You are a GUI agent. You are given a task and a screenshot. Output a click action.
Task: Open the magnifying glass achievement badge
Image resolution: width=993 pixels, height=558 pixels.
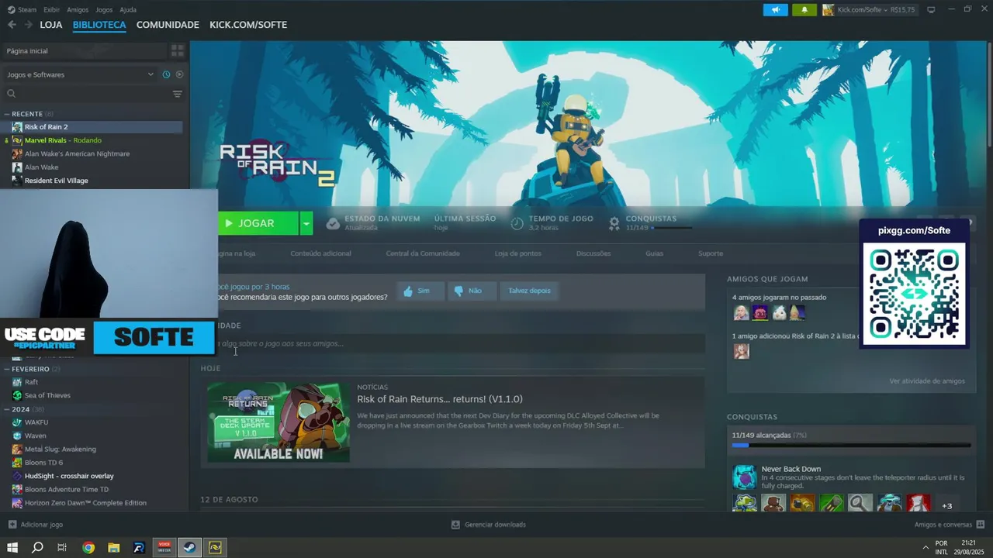tap(860, 503)
